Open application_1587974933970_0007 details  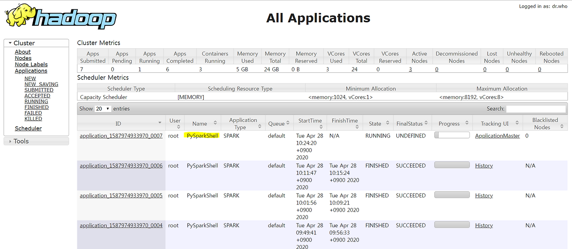[x=121, y=136]
